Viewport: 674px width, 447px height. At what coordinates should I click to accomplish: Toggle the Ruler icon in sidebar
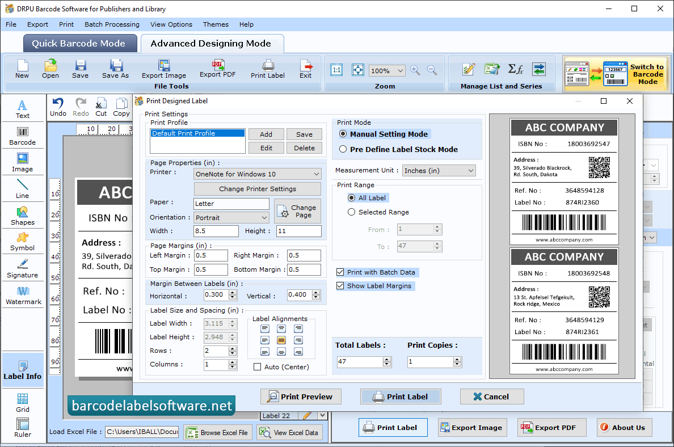pyautogui.click(x=22, y=428)
